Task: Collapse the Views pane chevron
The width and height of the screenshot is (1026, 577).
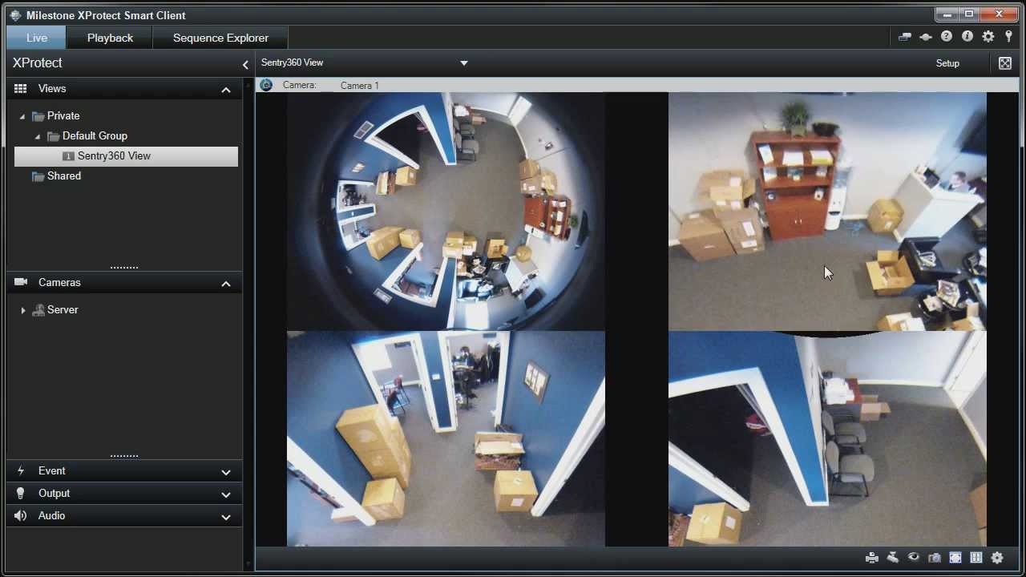Action: (x=226, y=90)
